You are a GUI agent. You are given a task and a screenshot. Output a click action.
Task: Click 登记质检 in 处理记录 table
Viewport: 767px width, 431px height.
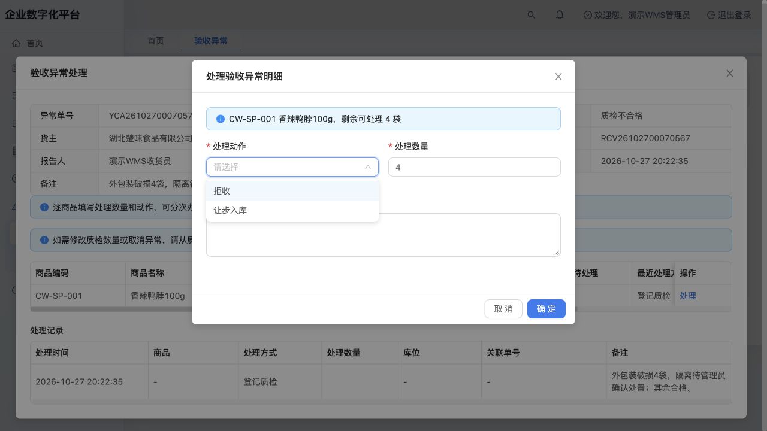(x=261, y=381)
